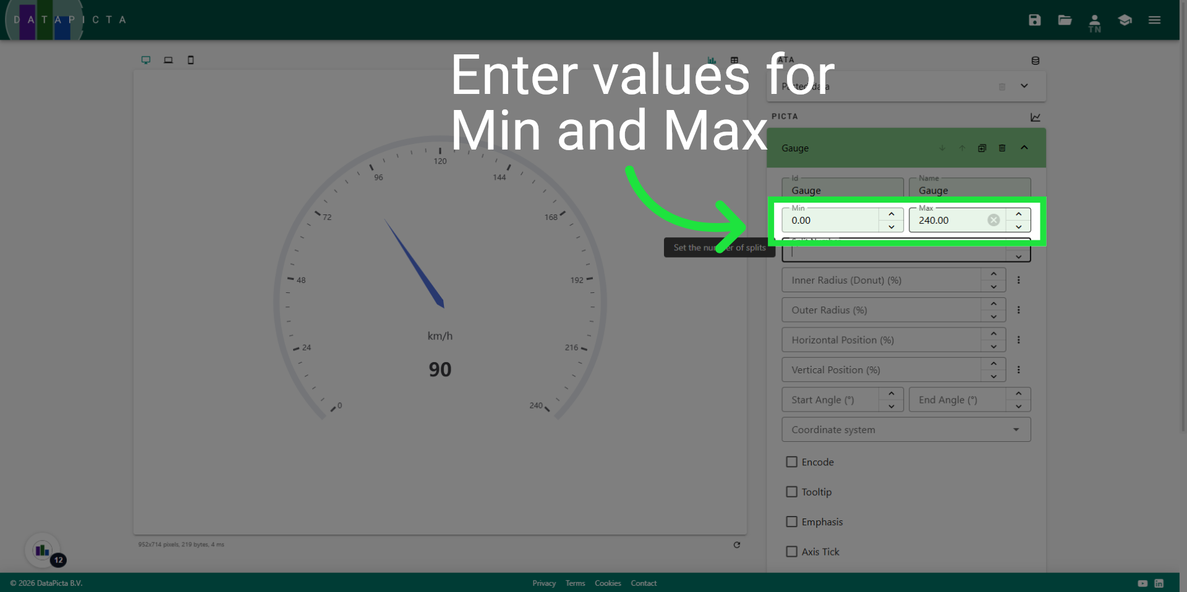
Task: Open the Coordinate system dropdown
Action: click(x=906, y=429)
